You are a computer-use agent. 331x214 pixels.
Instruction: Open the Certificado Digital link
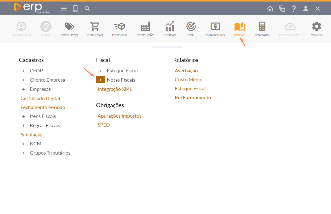(40, 99)
